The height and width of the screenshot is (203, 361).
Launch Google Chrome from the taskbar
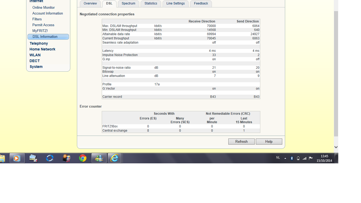[x=83, y=158]
